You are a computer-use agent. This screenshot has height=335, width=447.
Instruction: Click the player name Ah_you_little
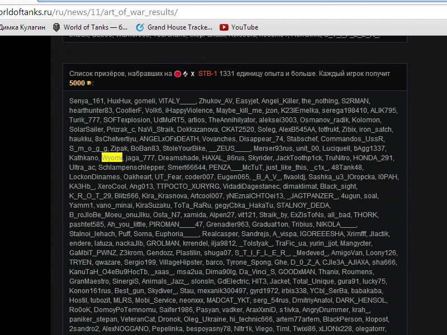coord(126,224)
